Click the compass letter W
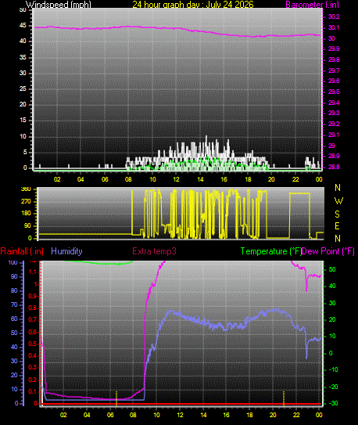Screen dimensions: 358x425 [338, 201]
